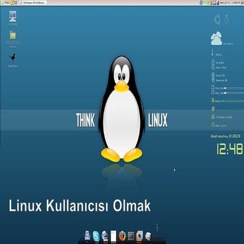Image resolution: width=244 pixels, height=244 pixels.
Task: Open the globe computer dock icon
Action: [105, 236]
